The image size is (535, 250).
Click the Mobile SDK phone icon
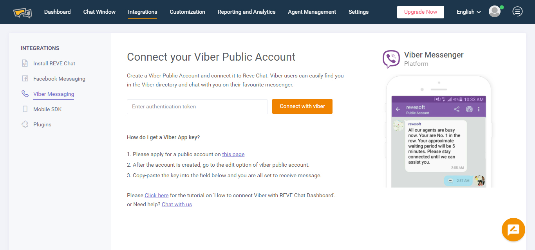point(25,109)
